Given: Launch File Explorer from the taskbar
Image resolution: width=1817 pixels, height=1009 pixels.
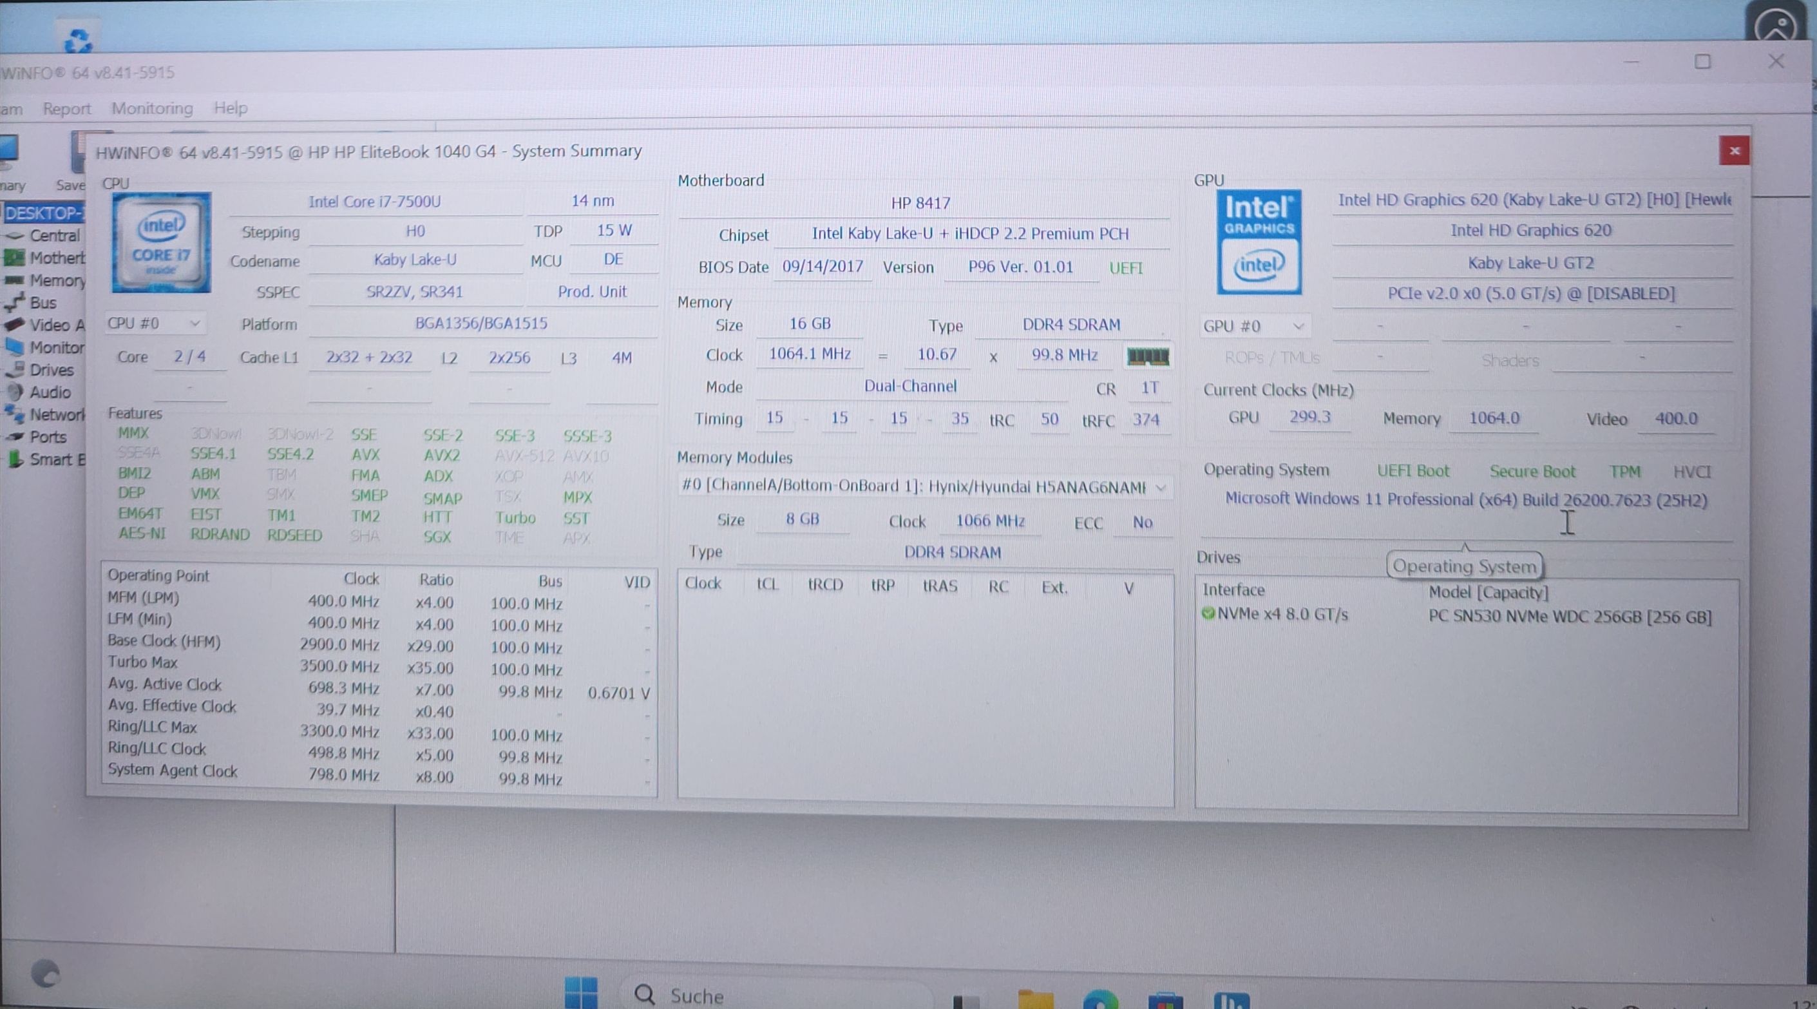Looking at the screenshot, I should coord(1036,999).
